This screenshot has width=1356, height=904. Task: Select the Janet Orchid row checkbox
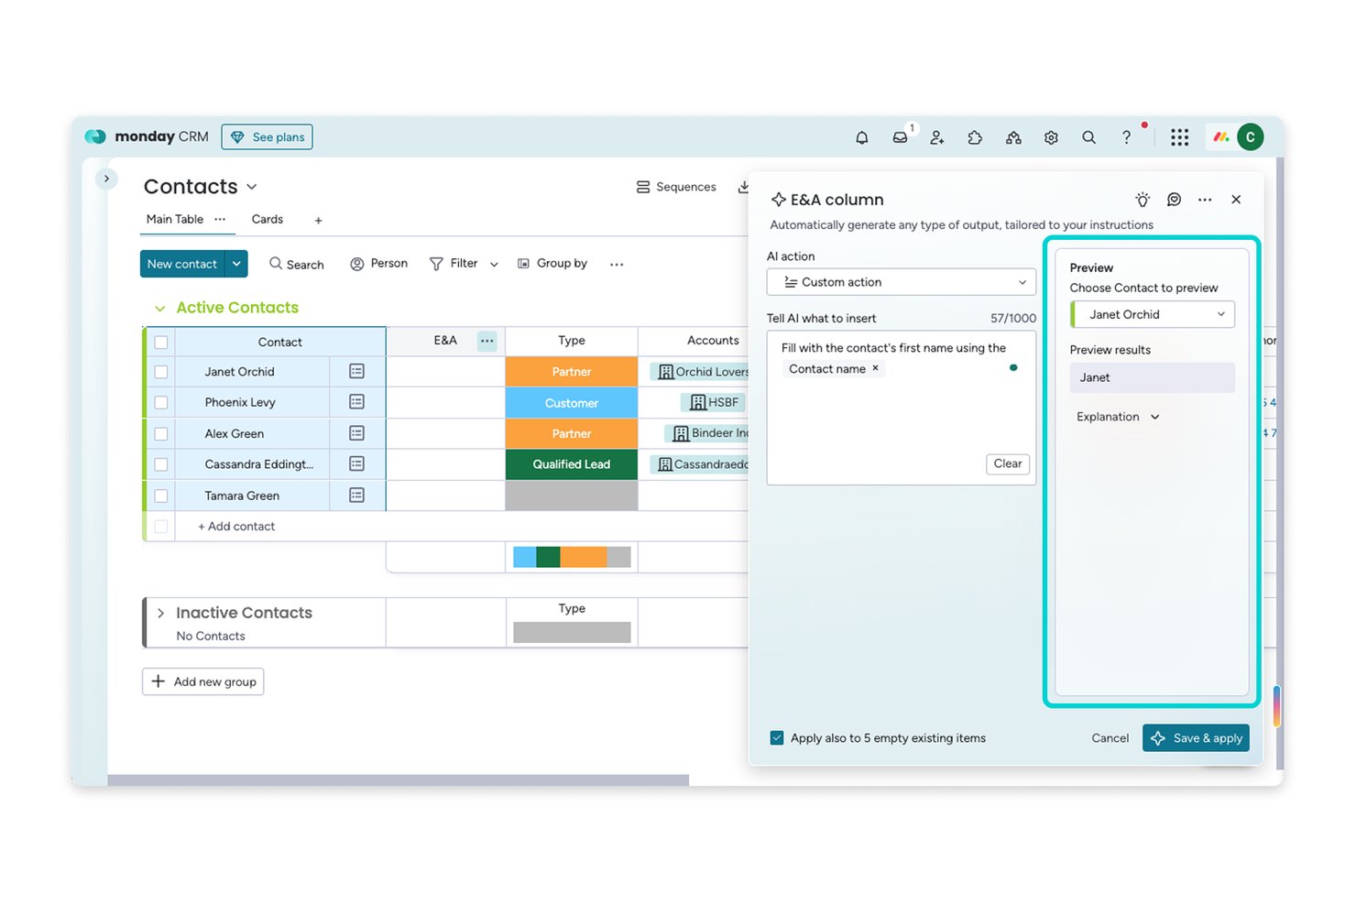161,372
